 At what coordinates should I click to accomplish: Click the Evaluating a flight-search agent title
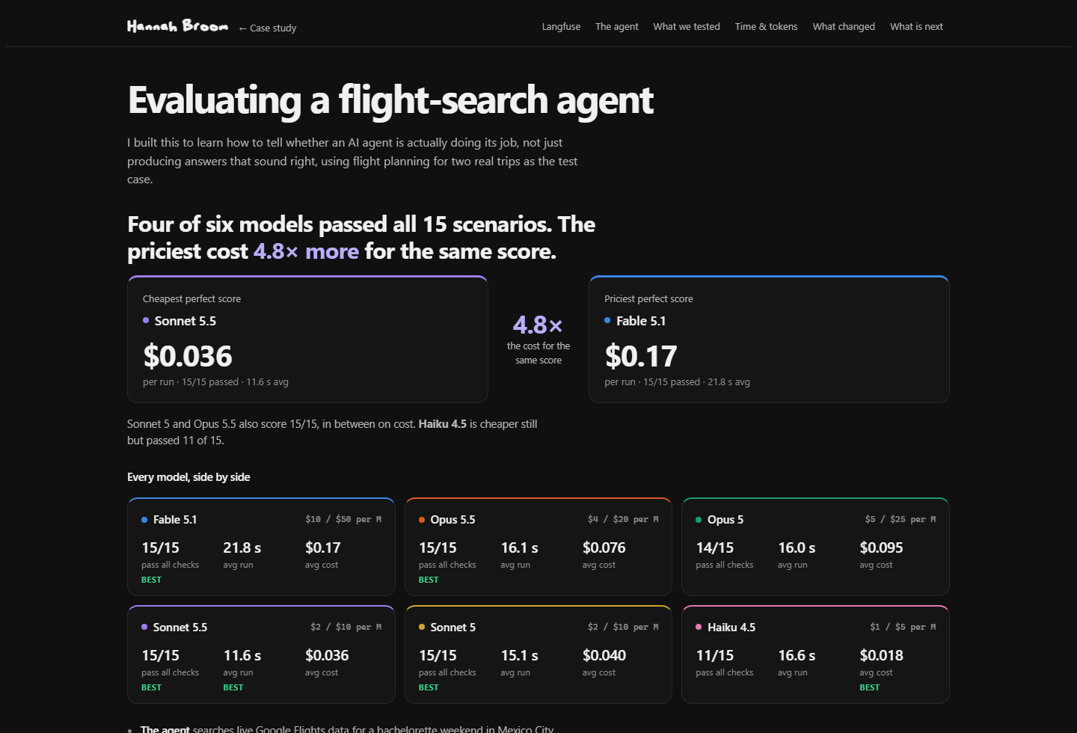390,100
